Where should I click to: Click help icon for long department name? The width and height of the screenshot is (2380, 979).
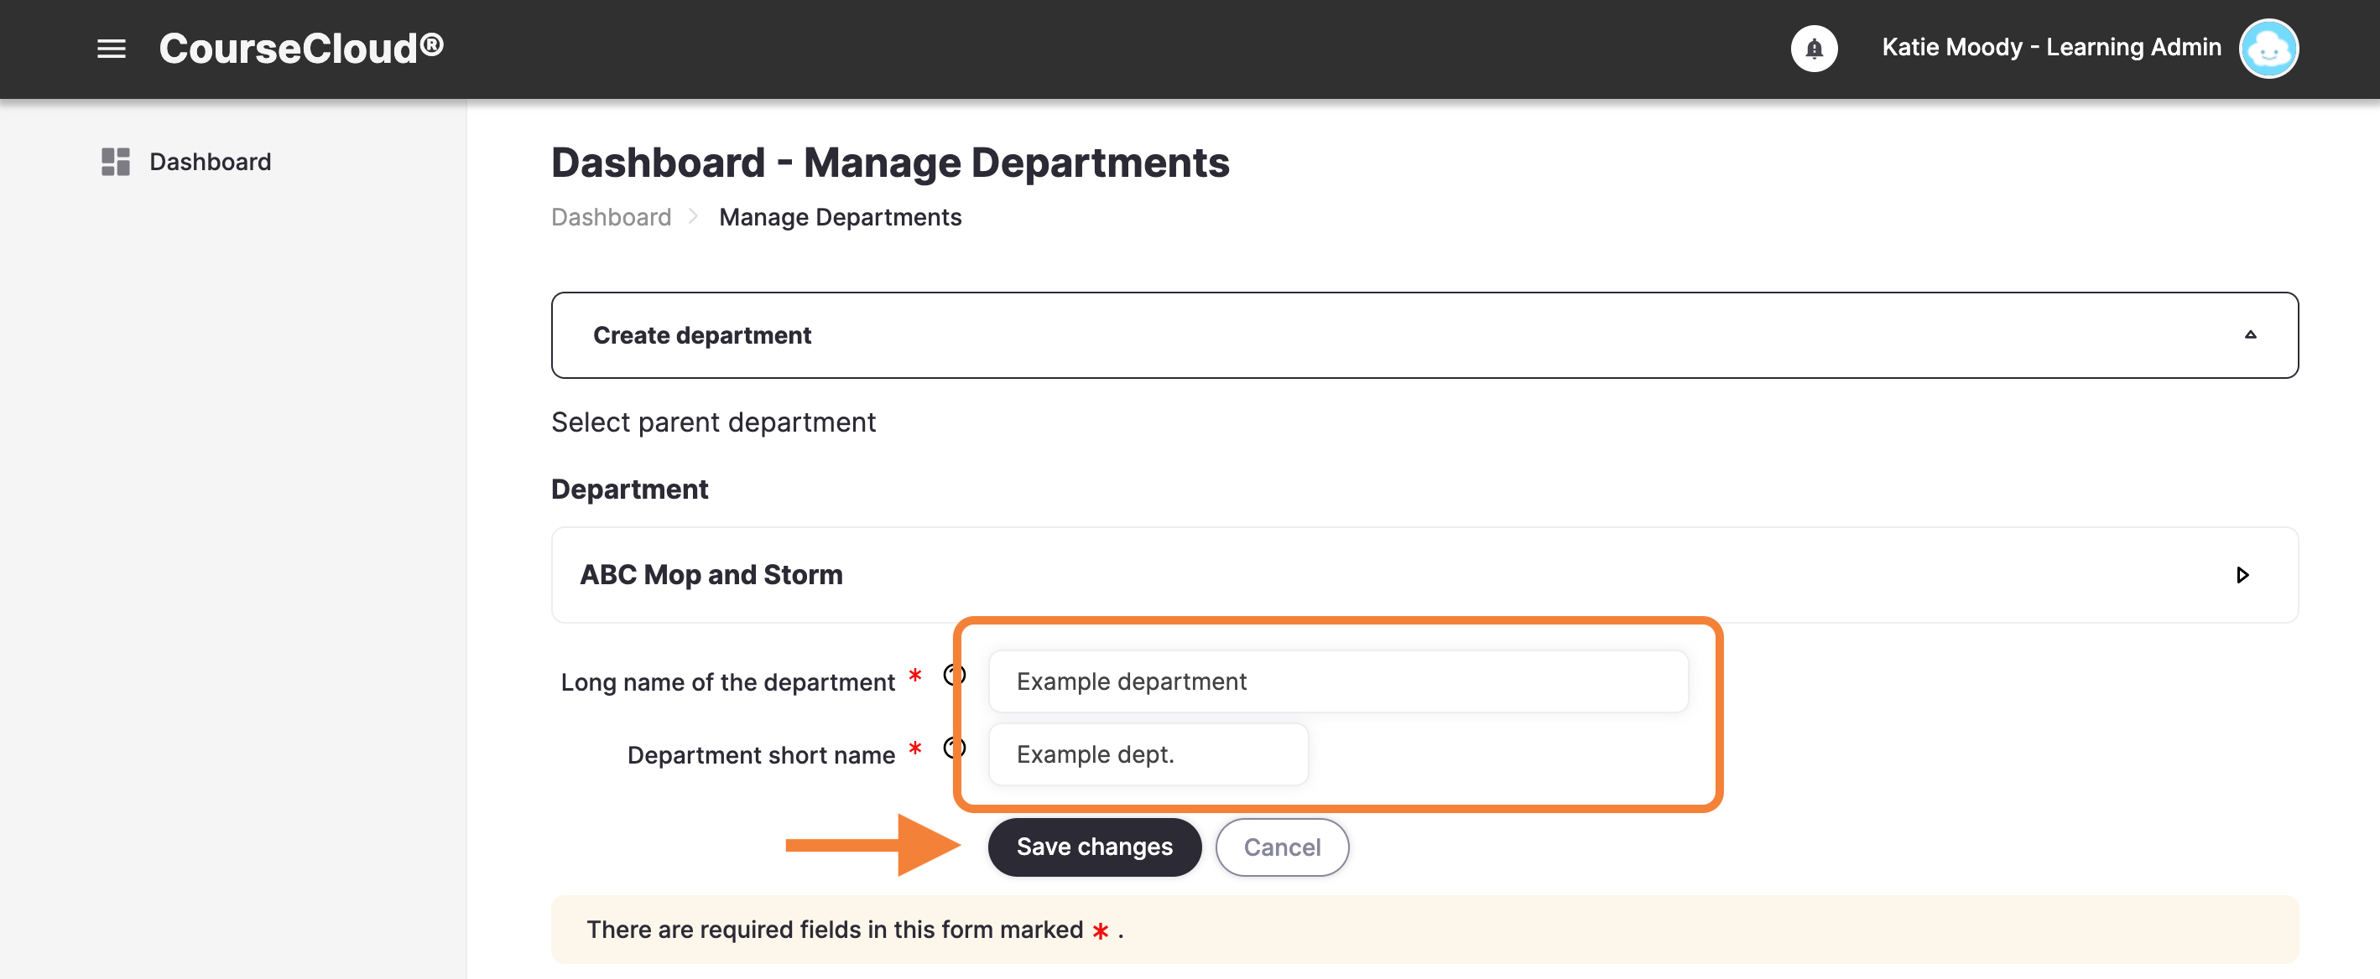(x=954, y=676)
